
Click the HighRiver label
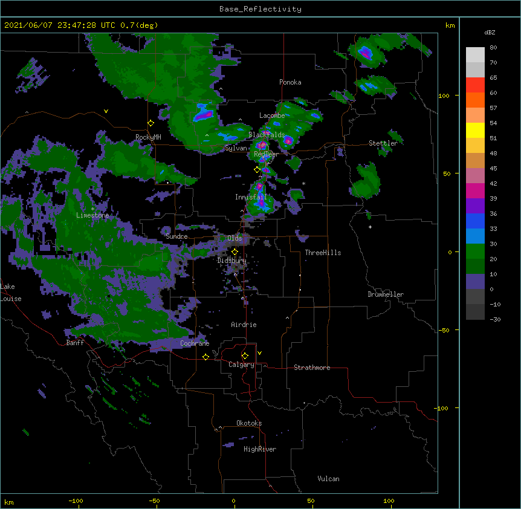(260, 449)
